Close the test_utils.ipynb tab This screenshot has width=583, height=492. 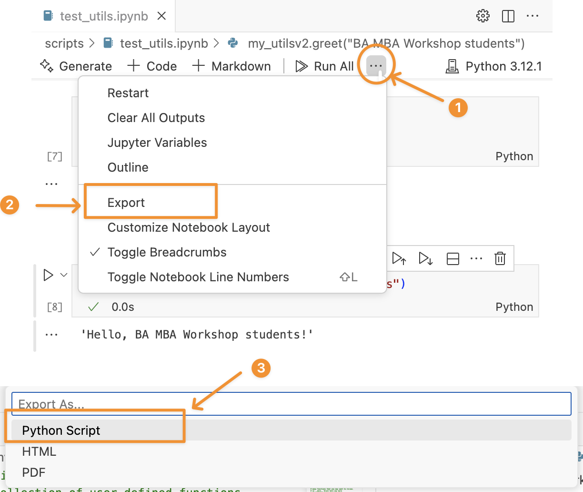(x=161, y=16)
